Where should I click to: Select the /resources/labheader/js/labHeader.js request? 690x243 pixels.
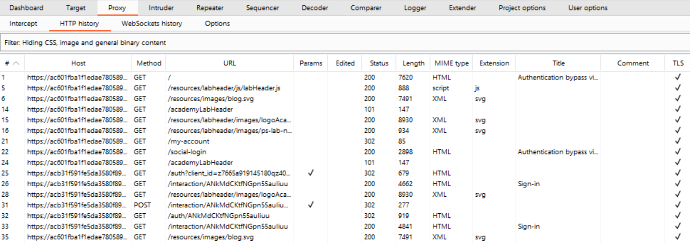pyautogui.click(x=345, y=88)
